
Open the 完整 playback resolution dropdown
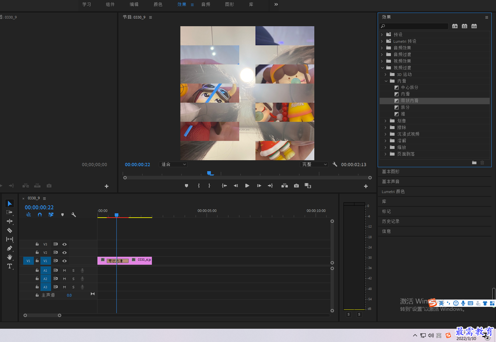point(314,164)
